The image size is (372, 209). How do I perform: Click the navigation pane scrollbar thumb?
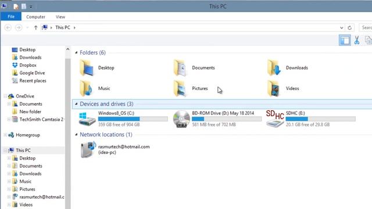click(x=67, y=133)
